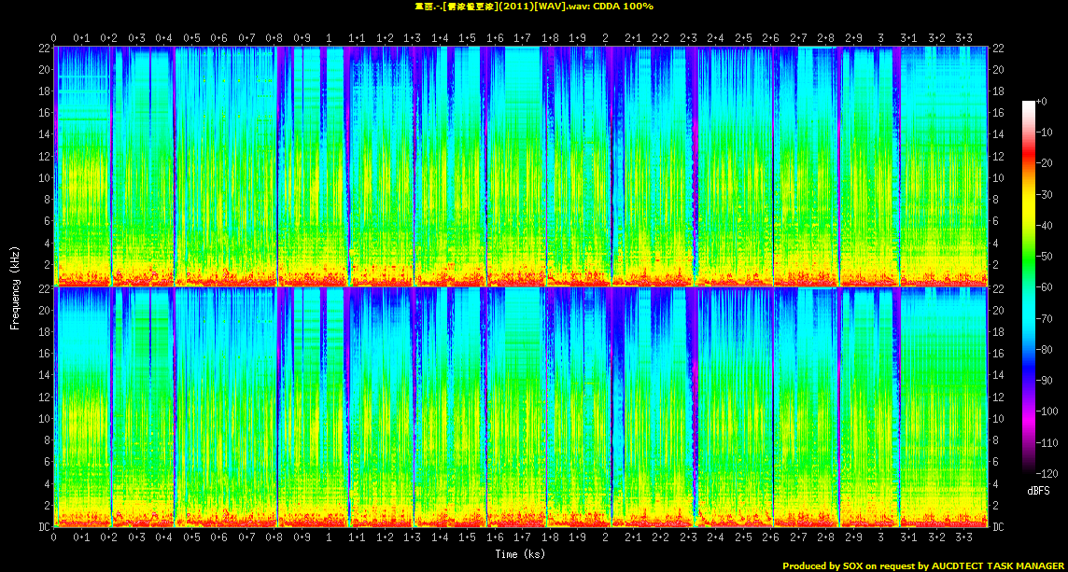This screenshot has width=1068, height=572.
Task: Click '3•3' on the top time axis
Action: [963, 38]
